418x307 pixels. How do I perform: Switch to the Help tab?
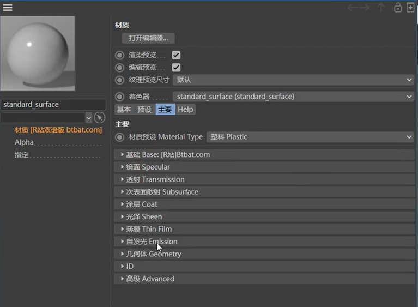tap(185, 110)
